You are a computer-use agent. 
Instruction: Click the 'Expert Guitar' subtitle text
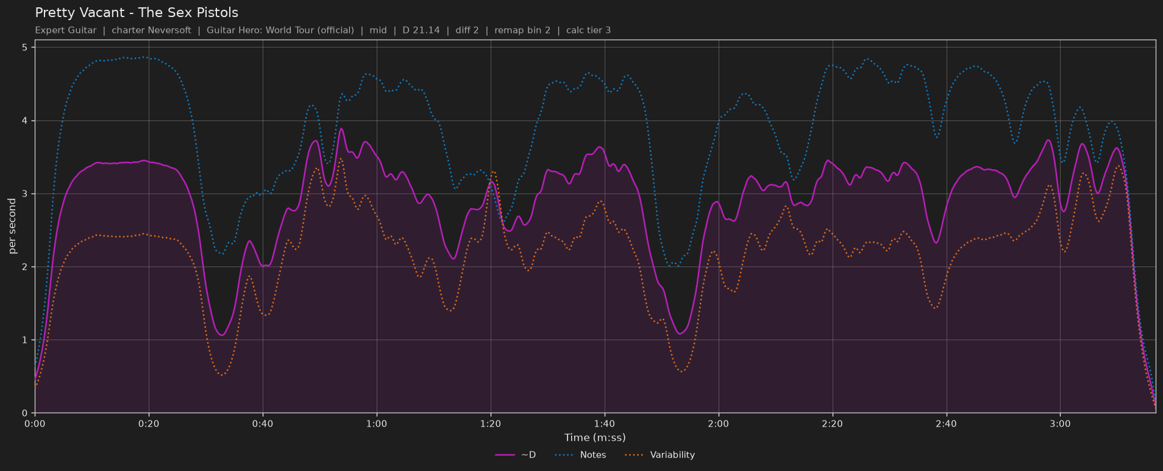point(66,30)
